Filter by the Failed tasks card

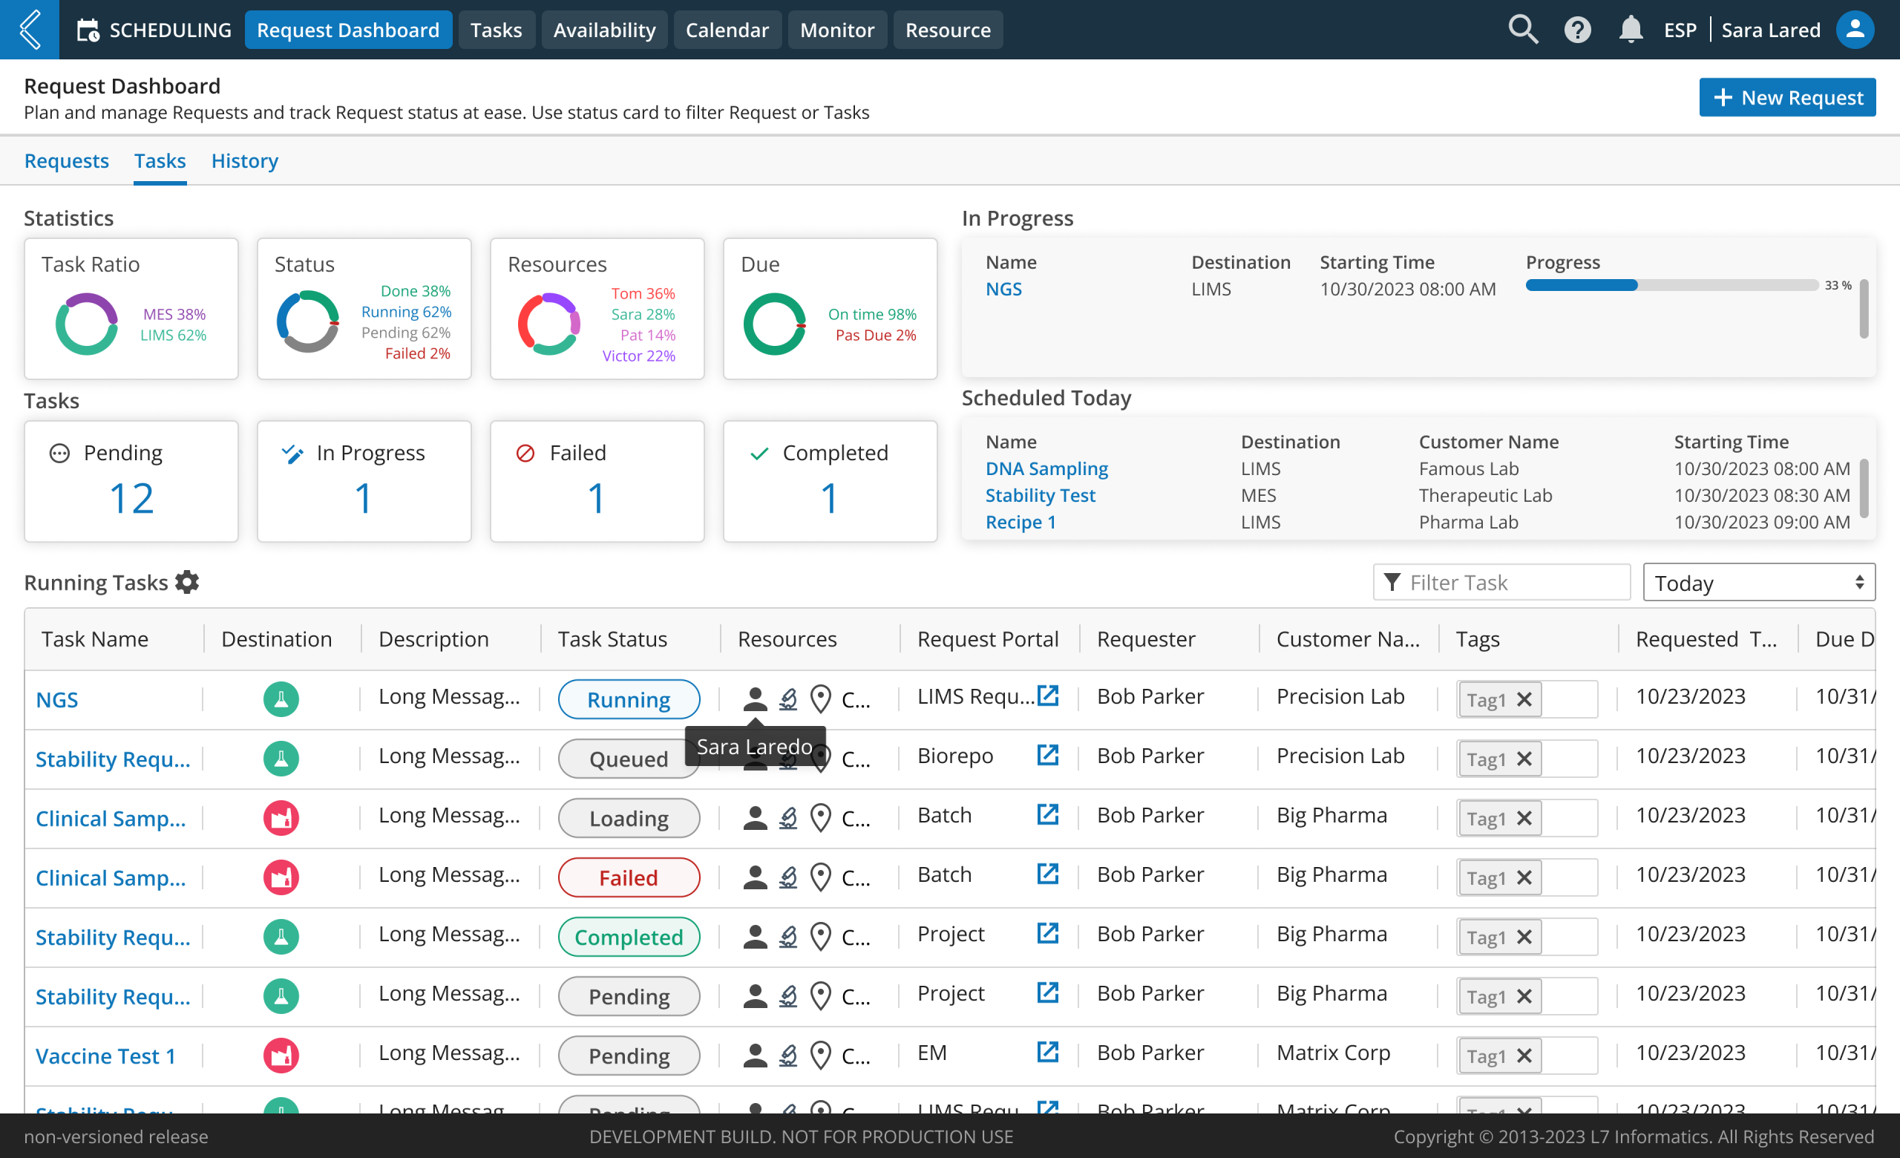tap(596, 481)
